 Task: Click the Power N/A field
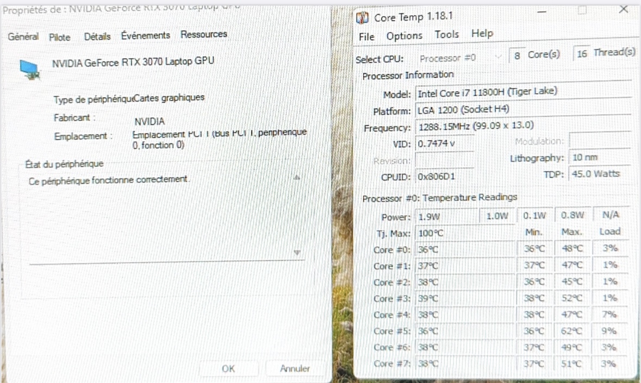(x=611, y=215)
